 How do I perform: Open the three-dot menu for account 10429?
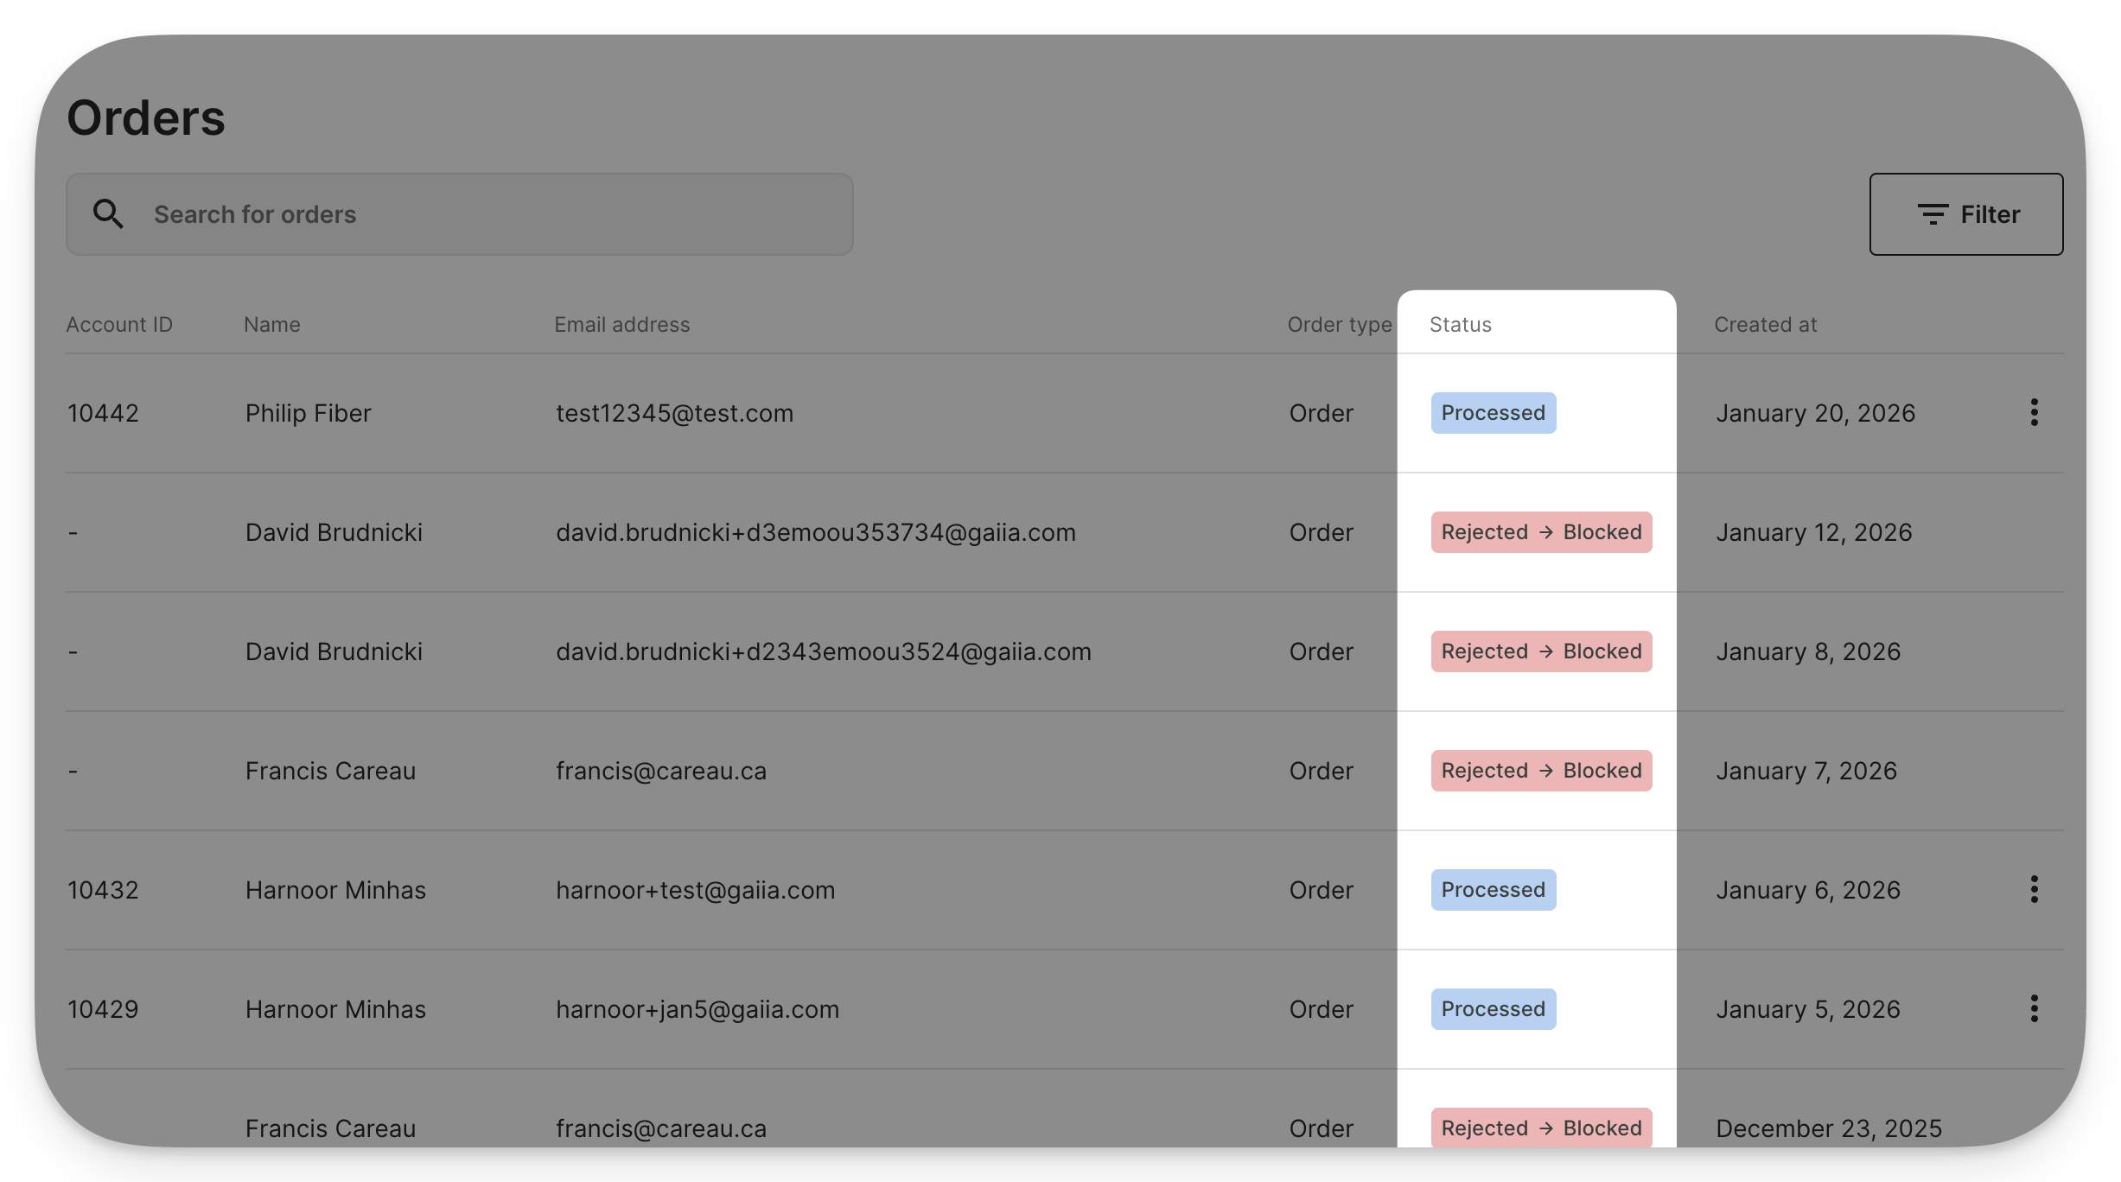[x=2034, y=1009]
